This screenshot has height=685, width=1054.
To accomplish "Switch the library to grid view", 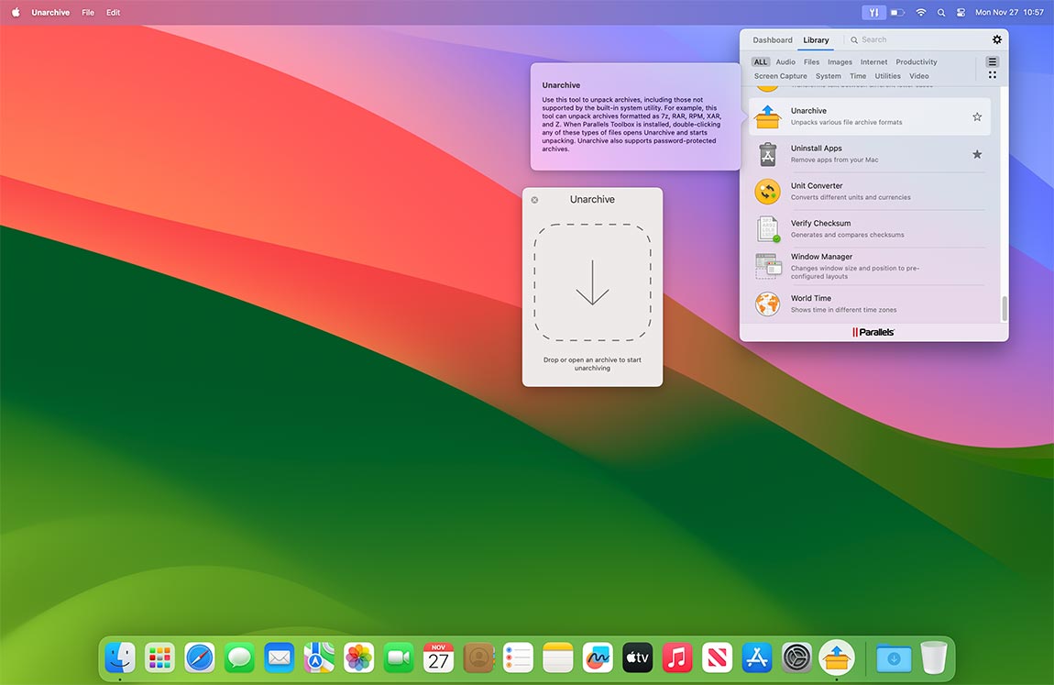I will click(992, 75).
